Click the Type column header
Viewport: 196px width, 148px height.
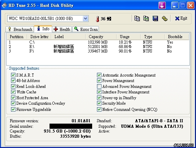point(152,37)
